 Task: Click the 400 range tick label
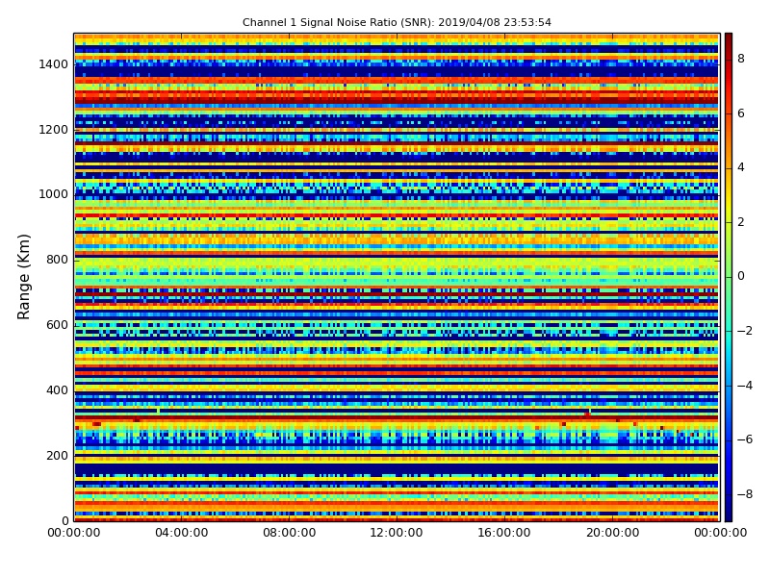click(x=57, y=390)
